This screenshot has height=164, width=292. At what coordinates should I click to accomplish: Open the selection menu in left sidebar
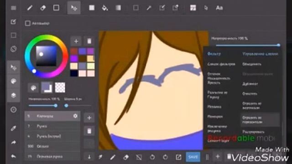coord(13,35)
